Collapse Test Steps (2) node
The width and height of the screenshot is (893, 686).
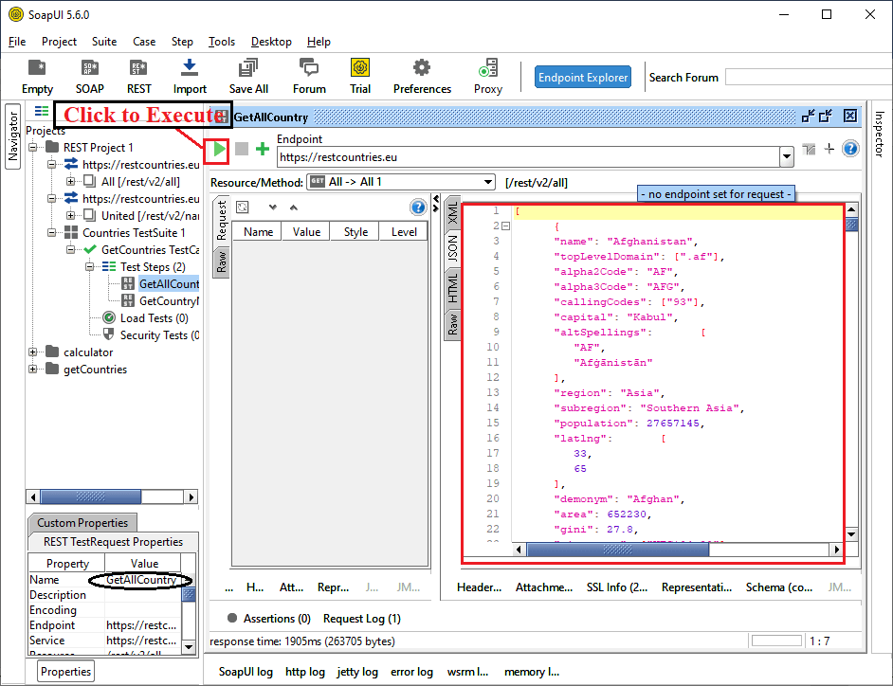coord(89,267)
